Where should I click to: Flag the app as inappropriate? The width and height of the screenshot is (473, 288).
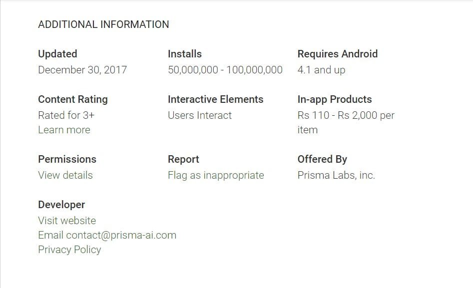click(x=216, y=175)
